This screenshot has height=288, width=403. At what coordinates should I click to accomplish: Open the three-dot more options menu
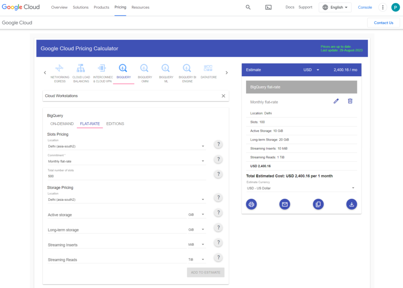click(383, 7)
